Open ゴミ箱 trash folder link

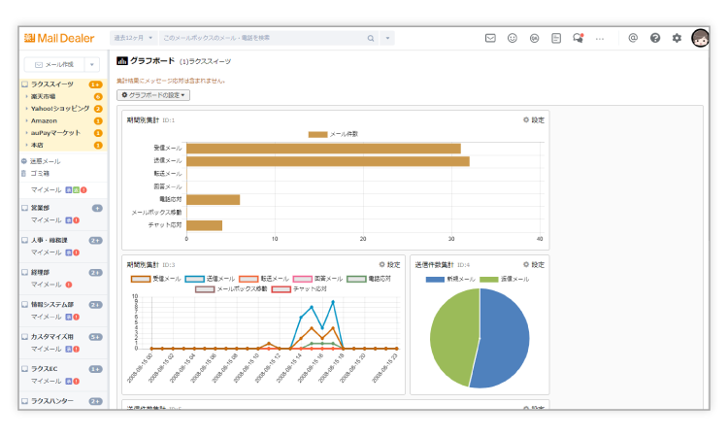click(x=40, y=173)
